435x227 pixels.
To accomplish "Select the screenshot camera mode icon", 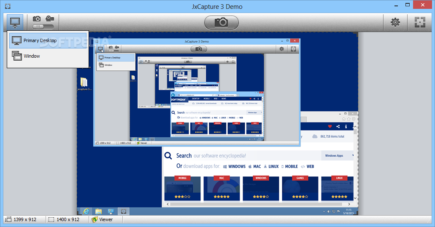I will pyautogui.click(x=37, y=19).
